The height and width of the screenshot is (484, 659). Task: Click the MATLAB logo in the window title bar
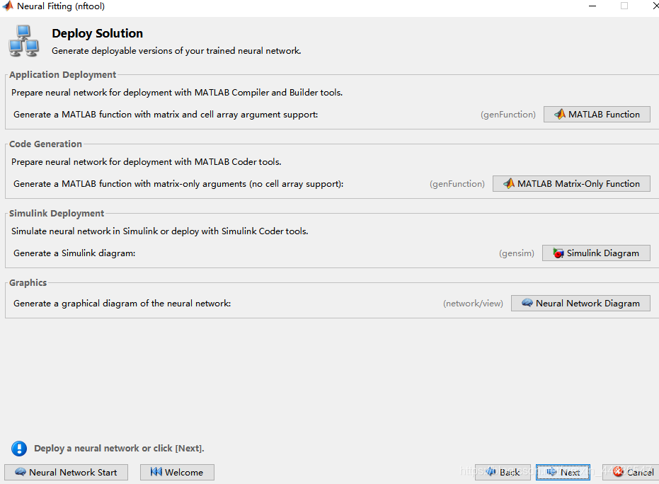coord(7,6)
